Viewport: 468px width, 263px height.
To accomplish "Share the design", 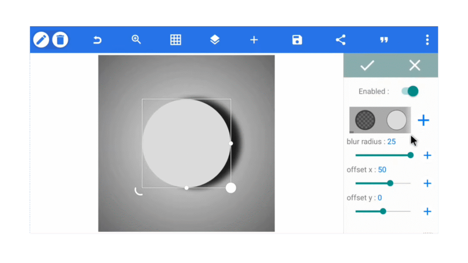I will (x=340, y=40).
